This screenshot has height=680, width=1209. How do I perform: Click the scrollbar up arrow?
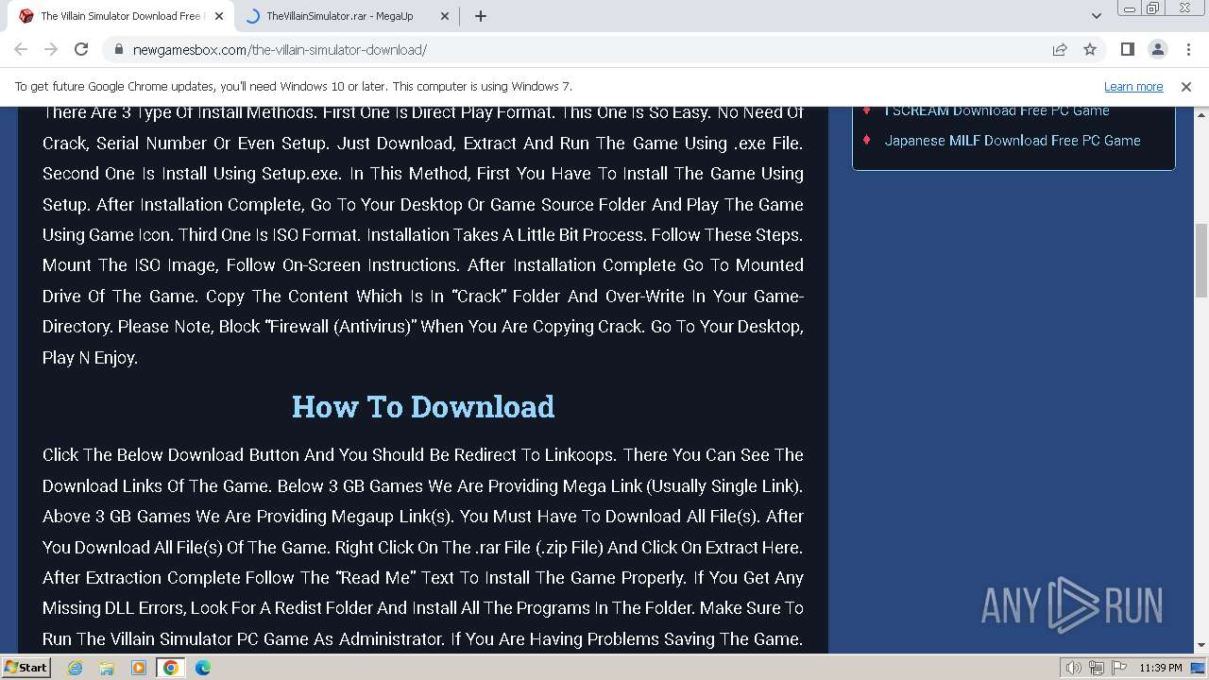pyautogui.click(x=1200, y=113)
